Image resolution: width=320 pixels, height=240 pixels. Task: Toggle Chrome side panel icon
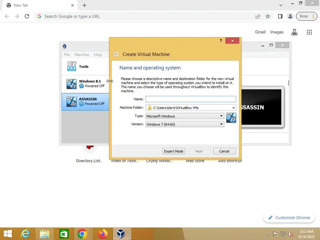(280, 16)
